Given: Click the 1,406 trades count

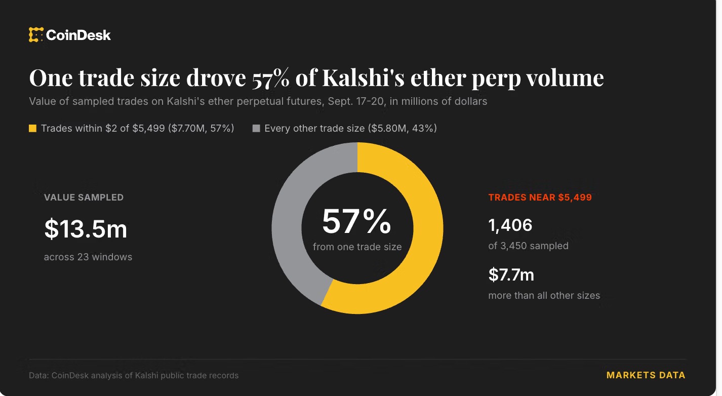Looking at the screenshot, I should tap(510, 225).
